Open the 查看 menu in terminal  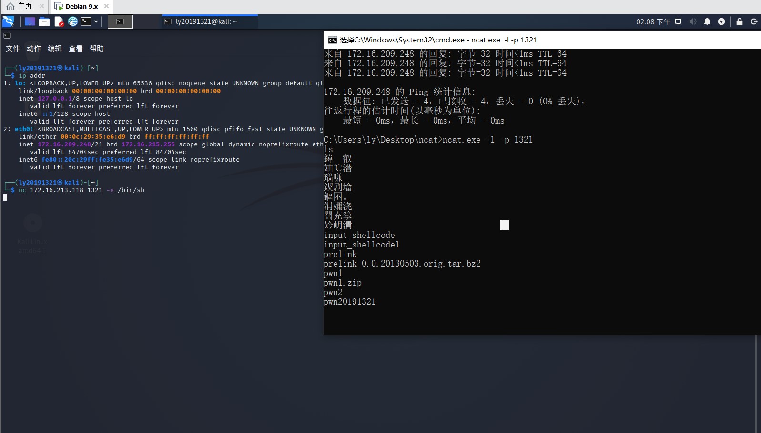pos(76,49)
